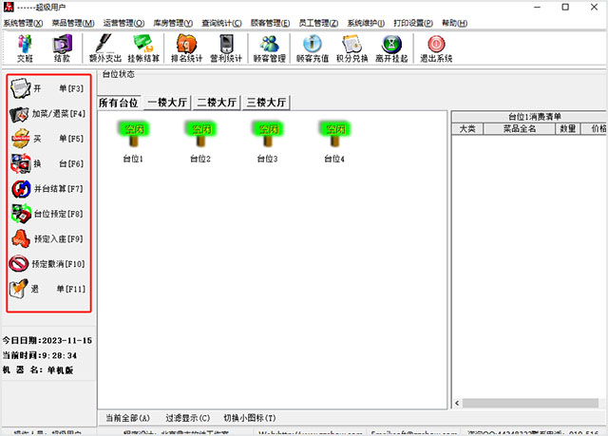Click 切换小图标(T) to switch icon size
The image size is (608, 436).
[x=249, y=418]
